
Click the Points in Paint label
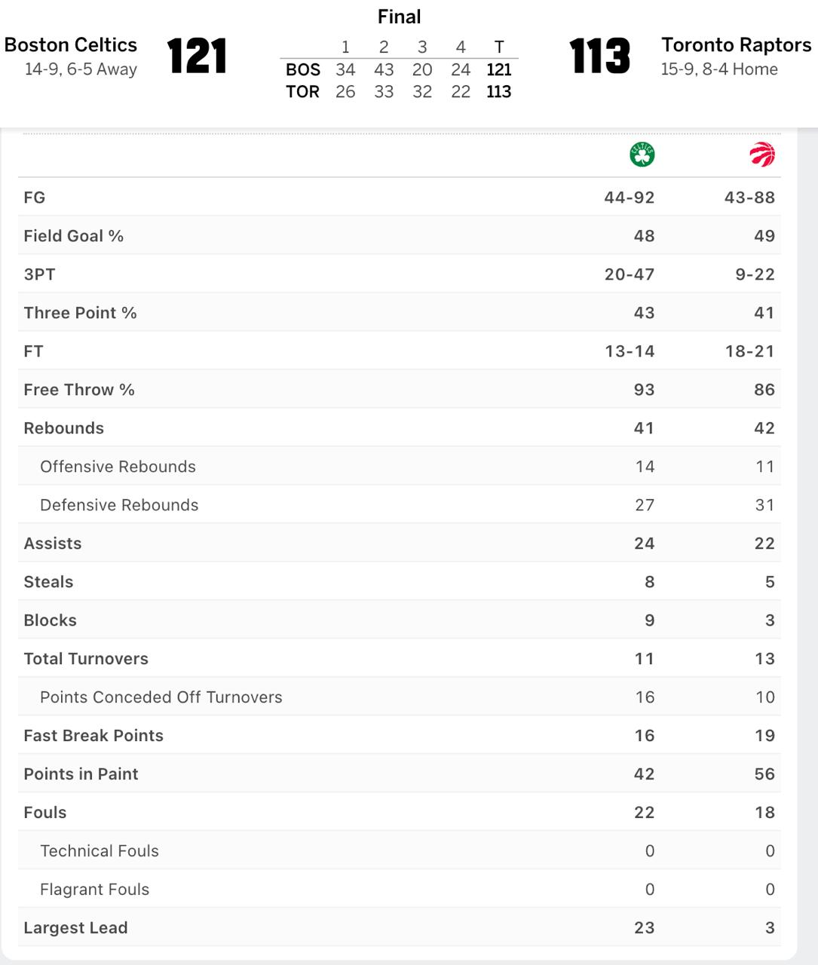[x=81, y=774]
